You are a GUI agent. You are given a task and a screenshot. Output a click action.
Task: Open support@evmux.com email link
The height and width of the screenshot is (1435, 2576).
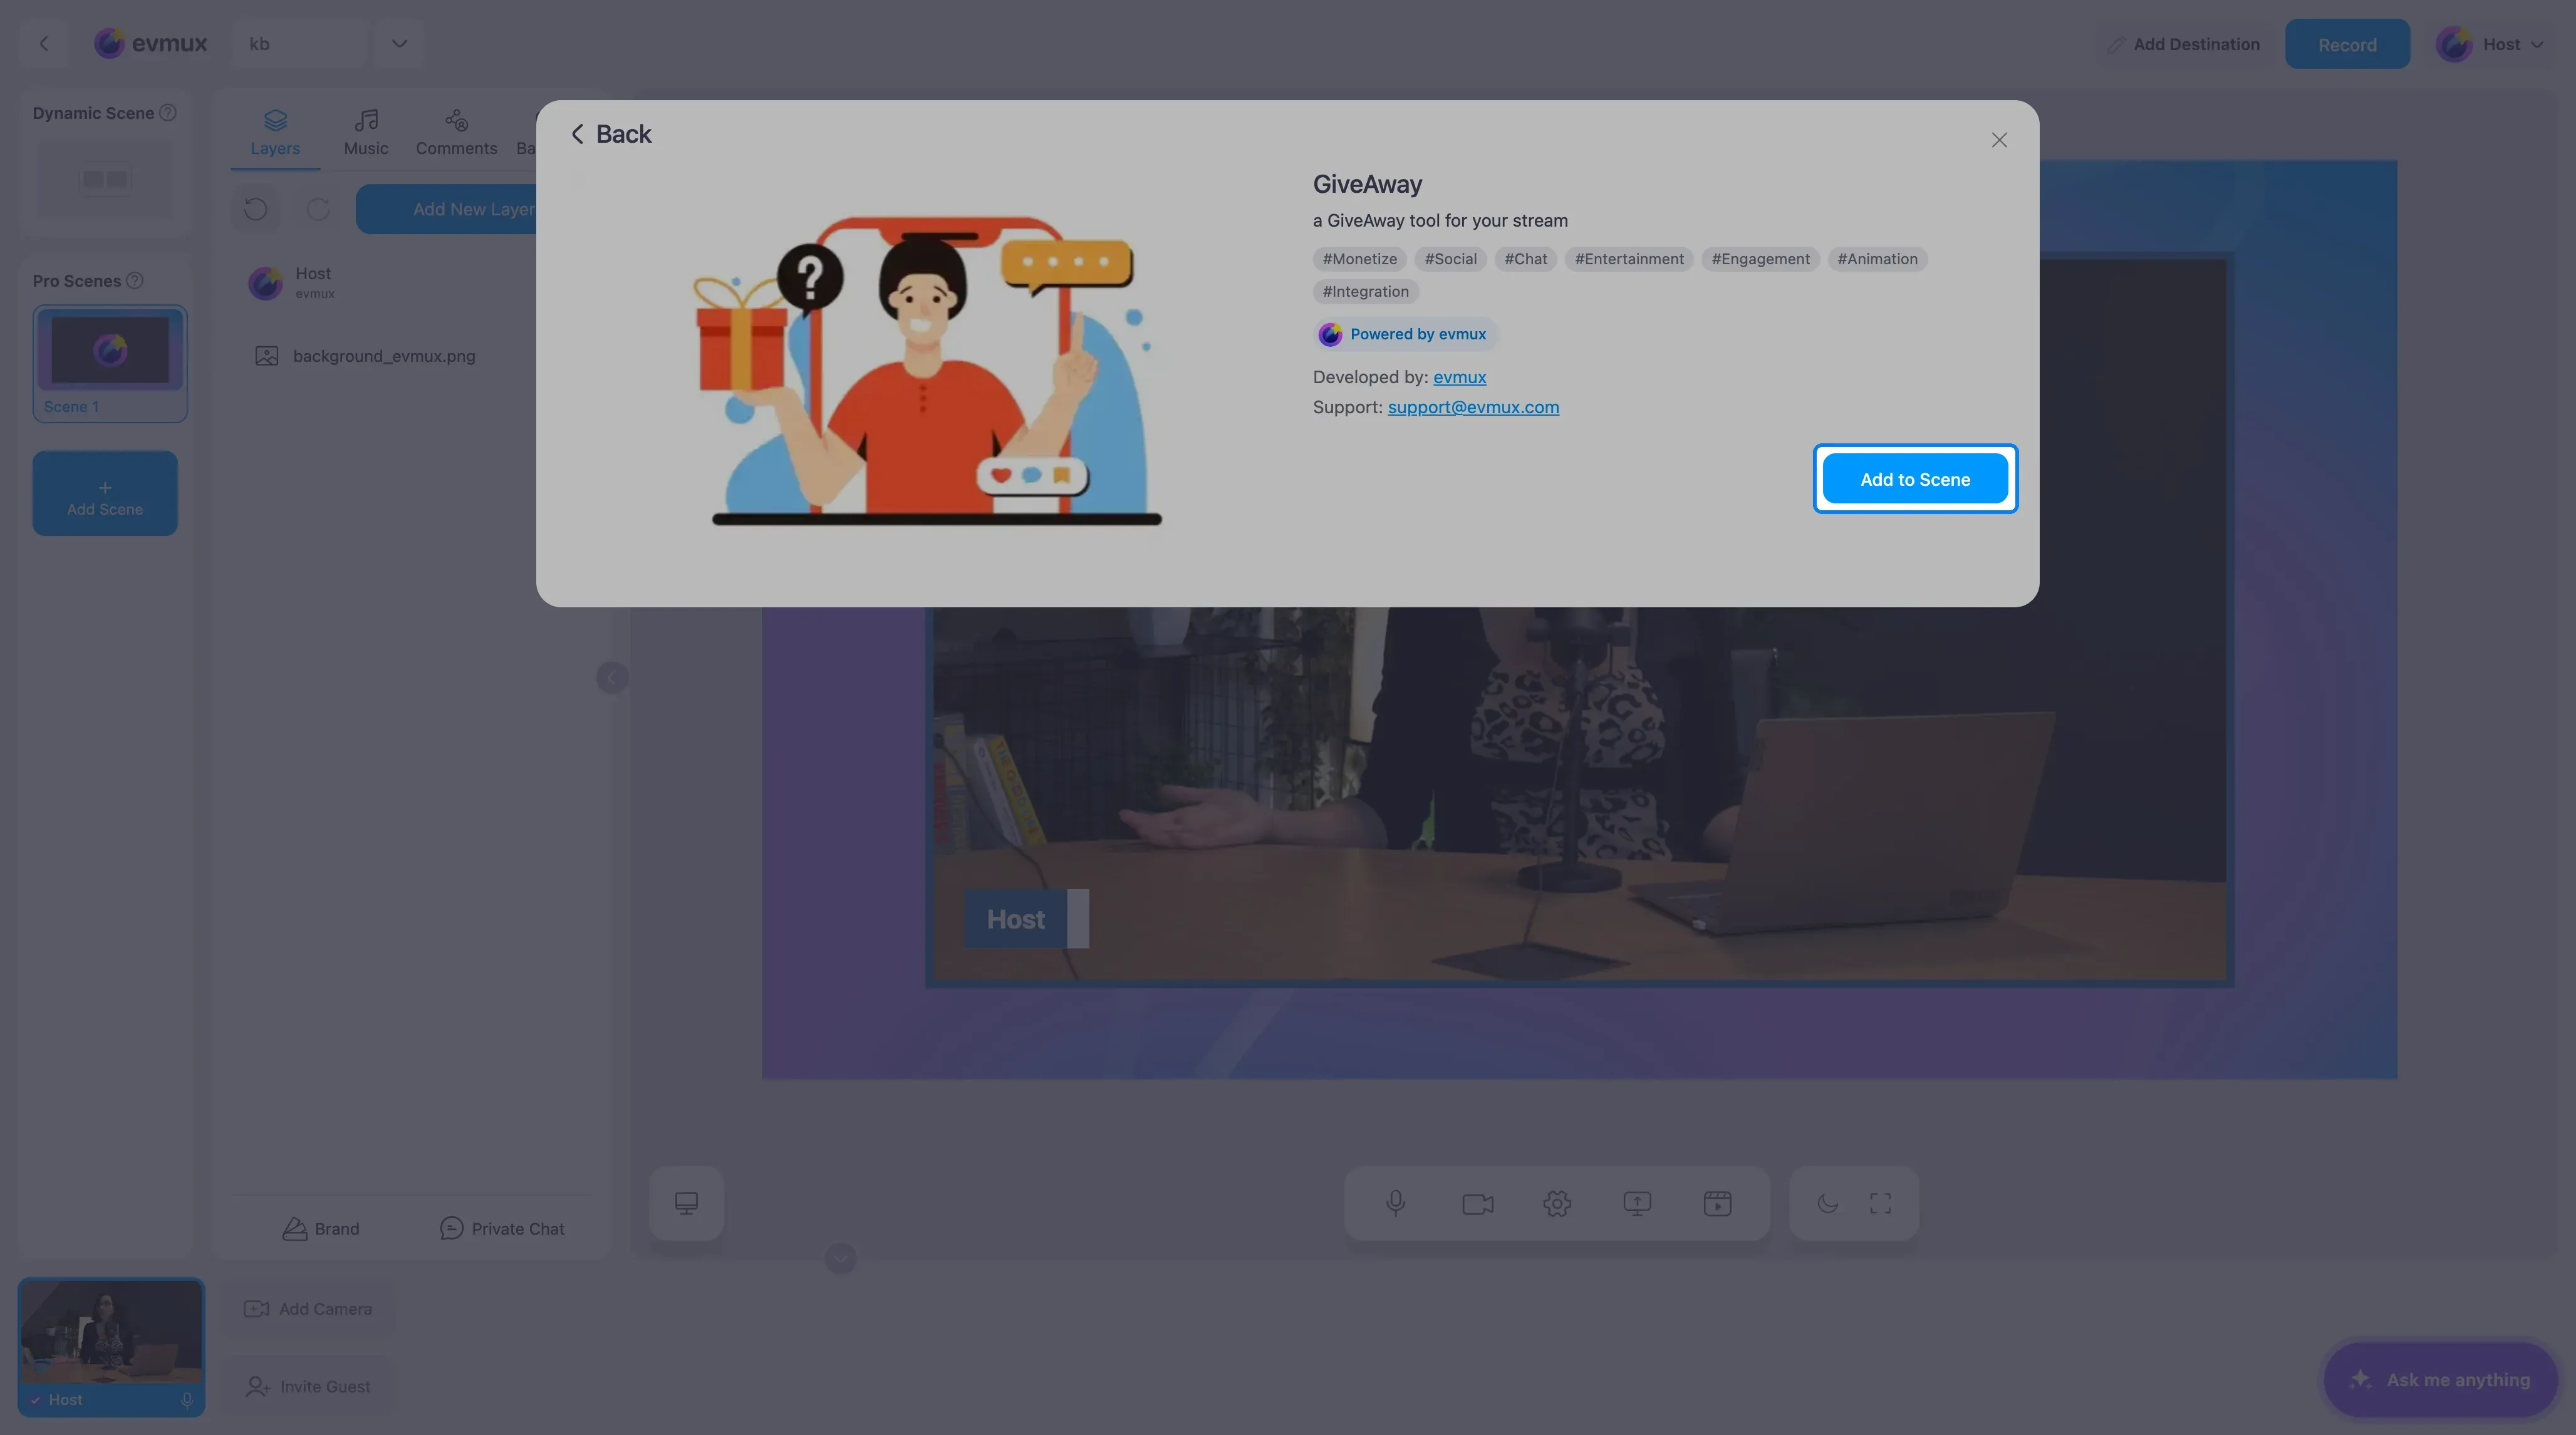coord(1472,408)
